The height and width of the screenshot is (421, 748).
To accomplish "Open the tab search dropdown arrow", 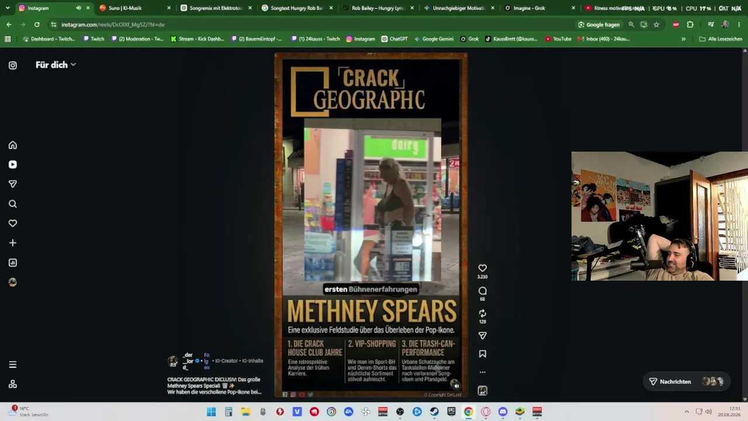I will coord(8,8).
